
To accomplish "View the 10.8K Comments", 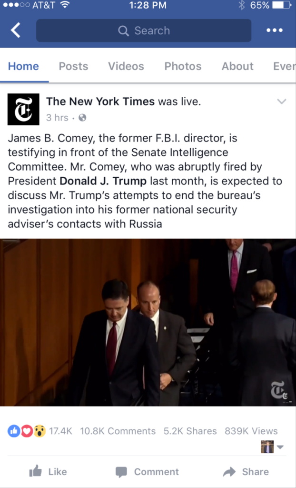I will click(118, 431).
